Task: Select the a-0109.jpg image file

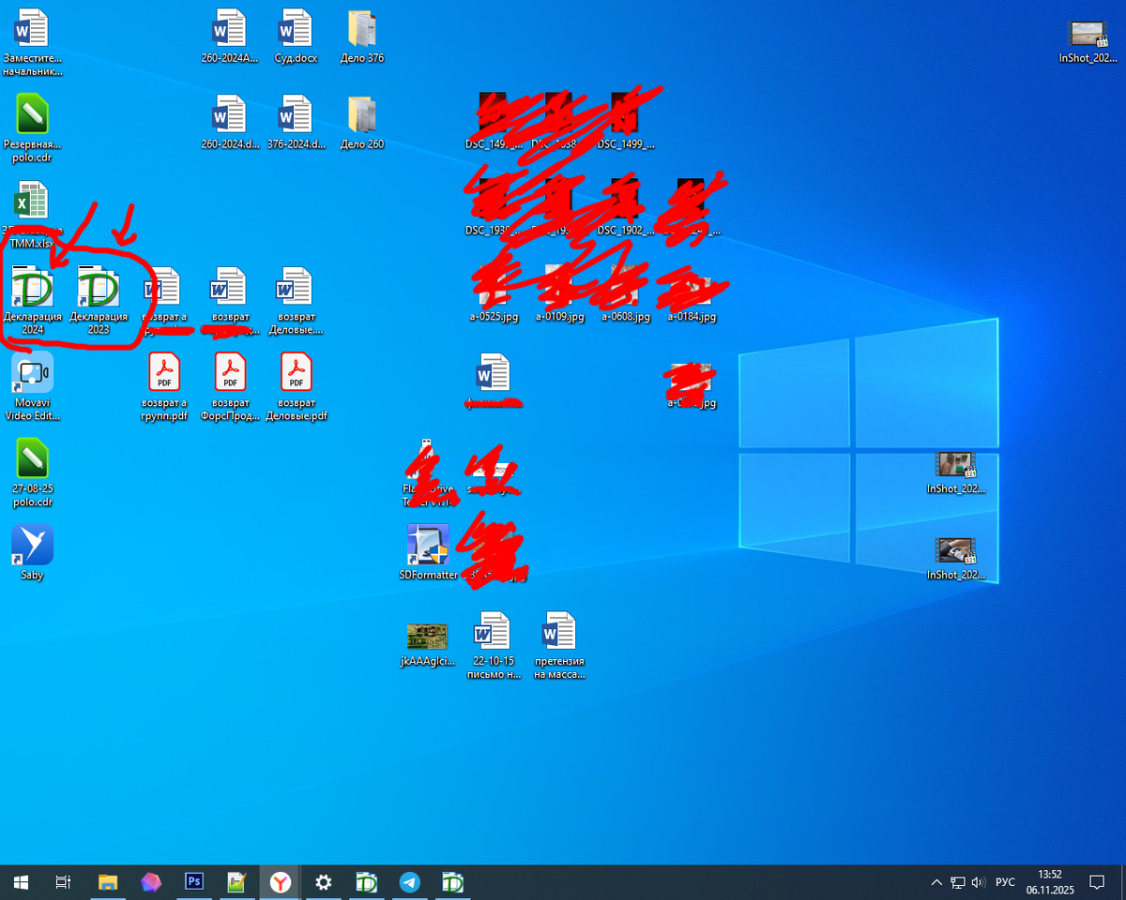Action: 559,295
